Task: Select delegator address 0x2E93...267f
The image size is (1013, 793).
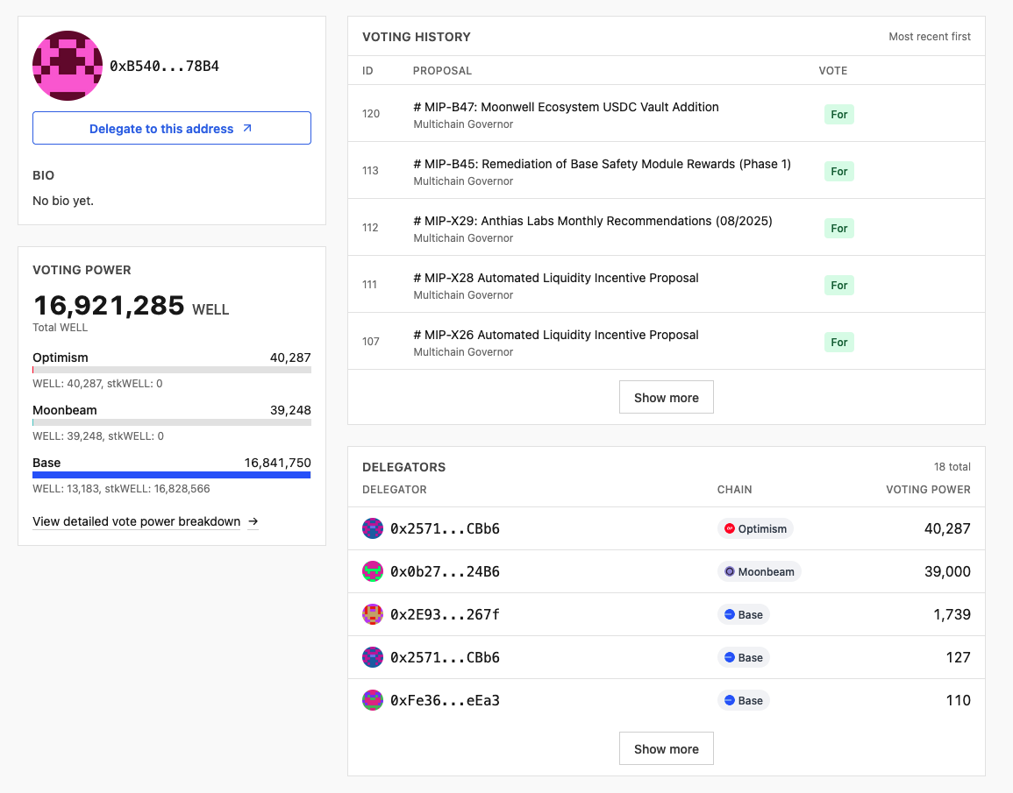Action: click(445, 614)
